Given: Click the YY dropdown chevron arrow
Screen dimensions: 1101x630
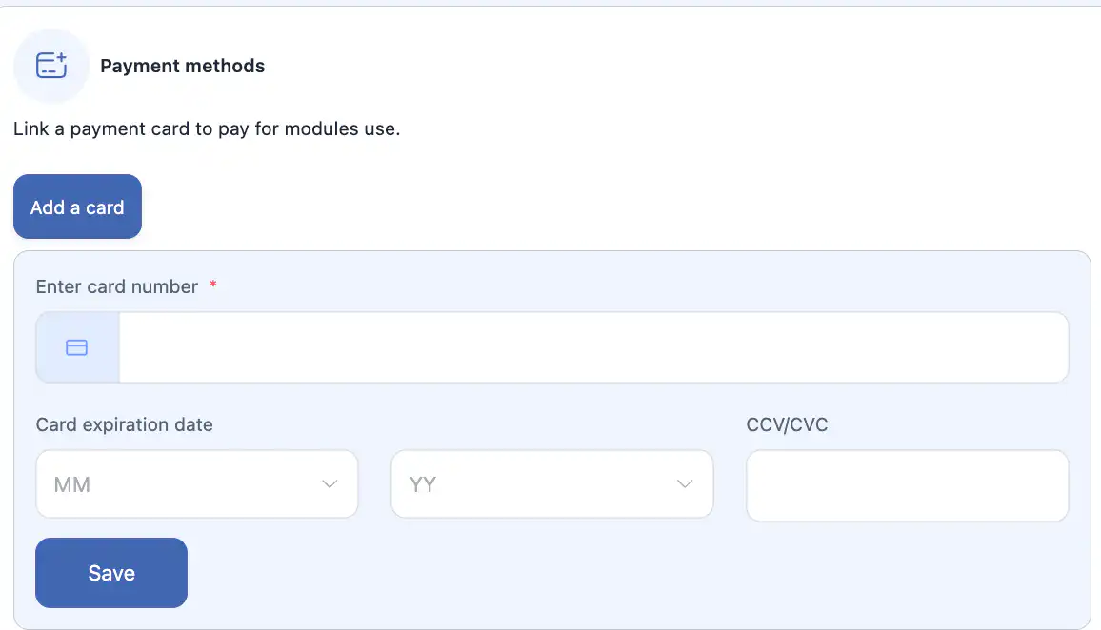Looking at the screenshot, I should point(685,484).
